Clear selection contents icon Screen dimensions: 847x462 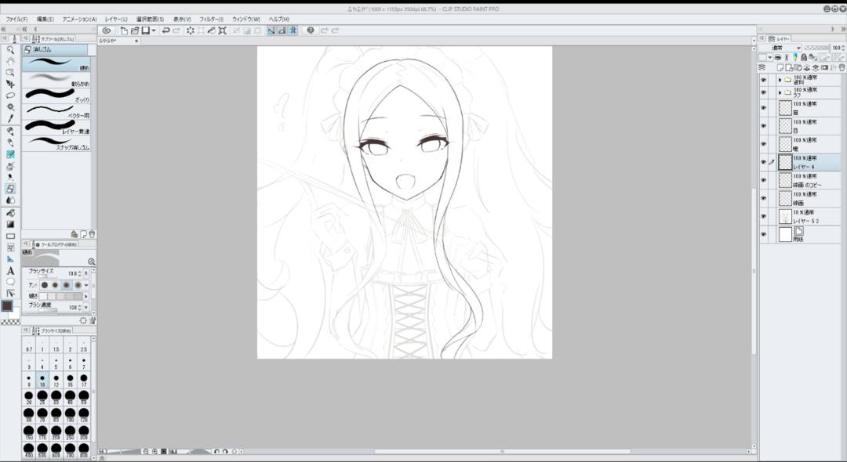tap(190, 31)
